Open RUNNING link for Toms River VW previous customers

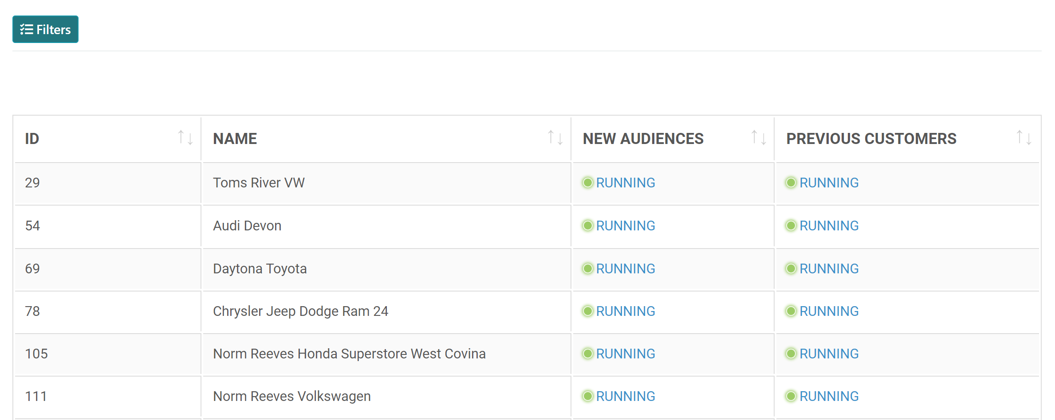[x=829, y=183]
